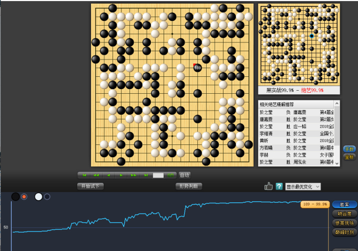Click the 开始试下 button
The height and width of the screenshot is (251, 358).
91,186
